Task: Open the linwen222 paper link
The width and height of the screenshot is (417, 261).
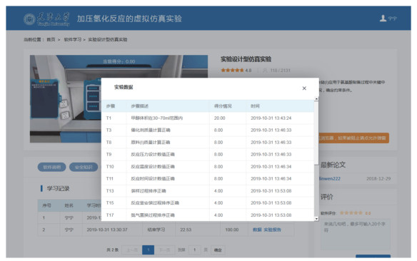Action: (329, 179)
